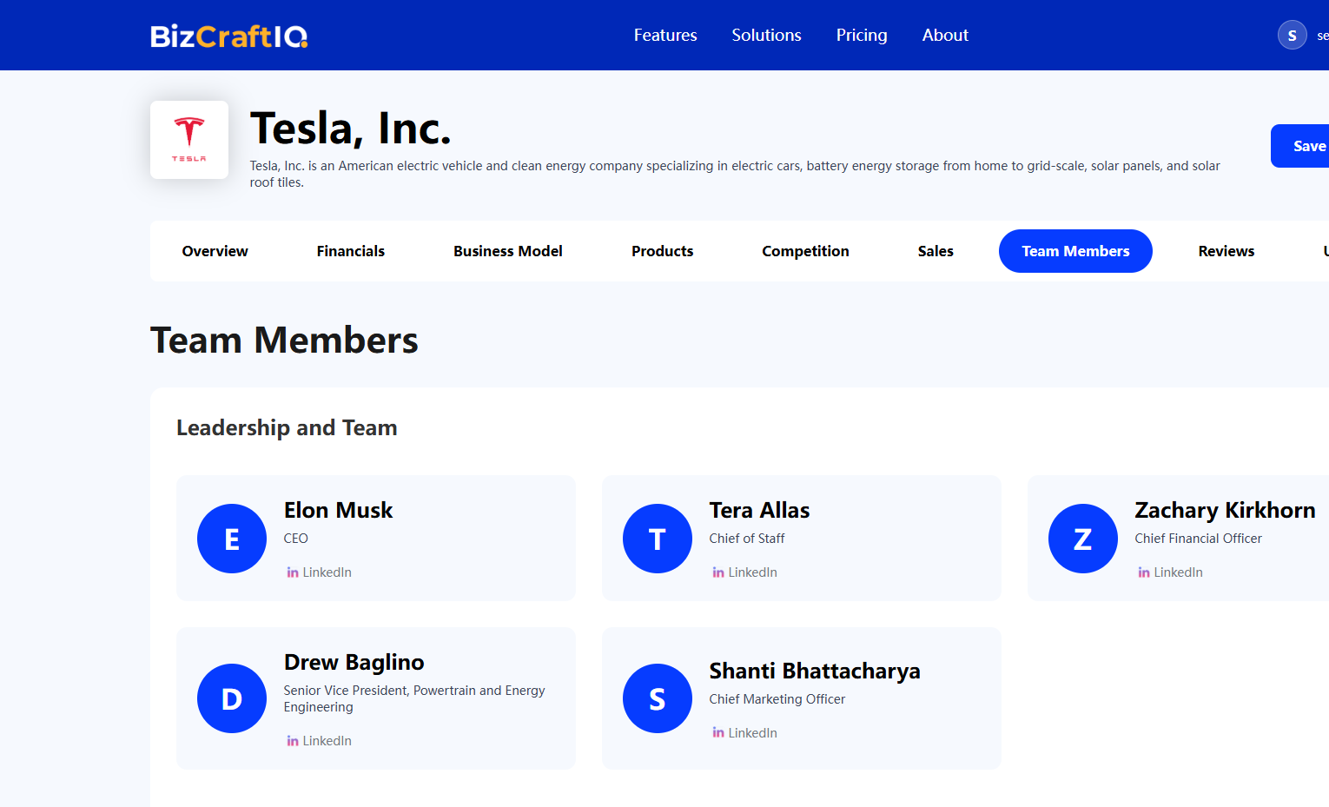This screenshot has width=1329, height=807.
Task: Open Drew Baglino's LinkedIn link
Action: coord(319,741)
